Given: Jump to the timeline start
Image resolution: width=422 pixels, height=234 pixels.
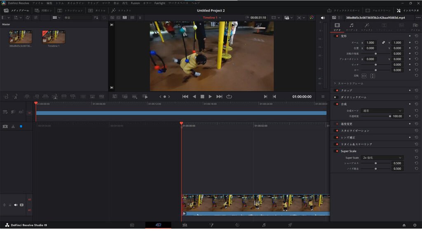Looking at the screenshot, I should (x=185, y=97).
